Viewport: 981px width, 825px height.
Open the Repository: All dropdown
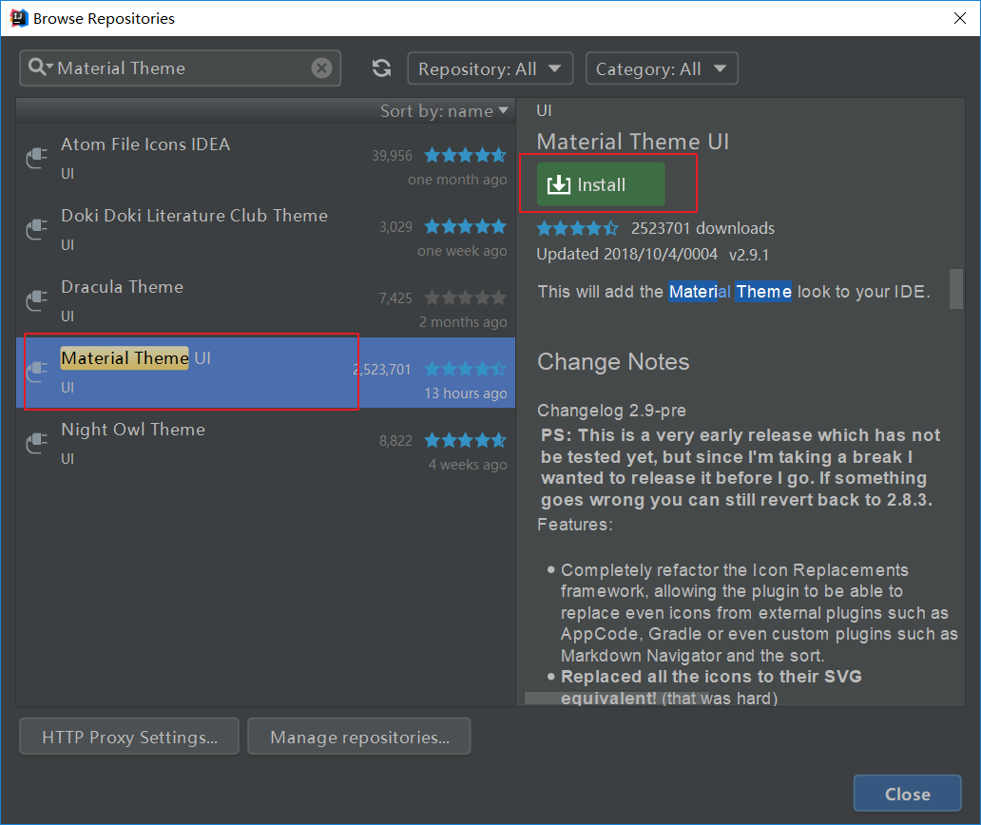tap(490, 68)
